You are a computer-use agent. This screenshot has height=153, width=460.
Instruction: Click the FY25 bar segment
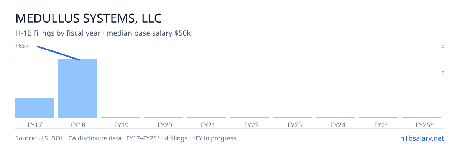(378, 117)
